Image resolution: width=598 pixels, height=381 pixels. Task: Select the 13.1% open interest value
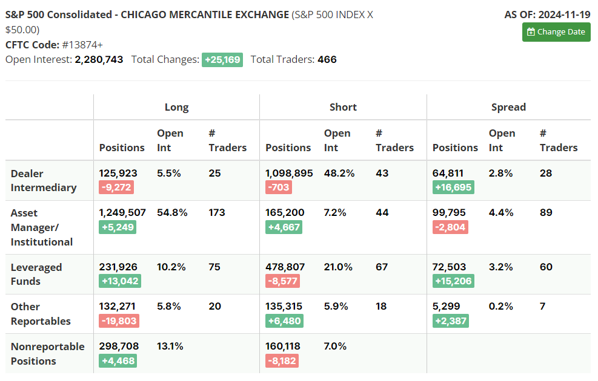point(170,347)
